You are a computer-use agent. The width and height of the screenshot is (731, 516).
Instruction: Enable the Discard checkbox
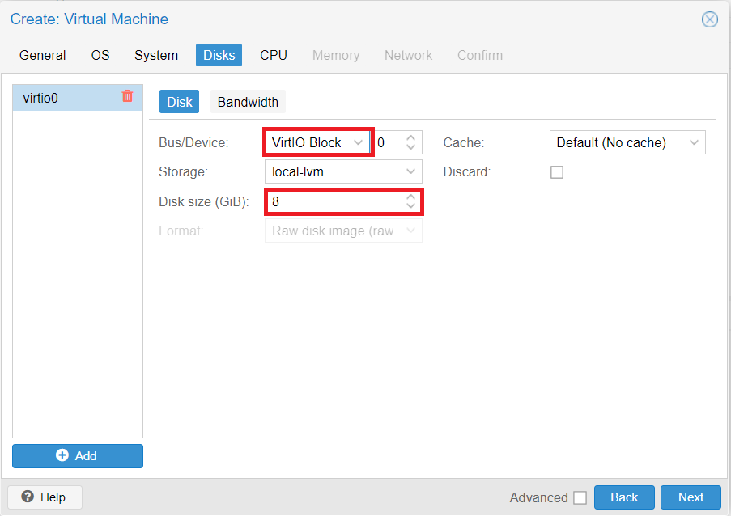(557, 172)
